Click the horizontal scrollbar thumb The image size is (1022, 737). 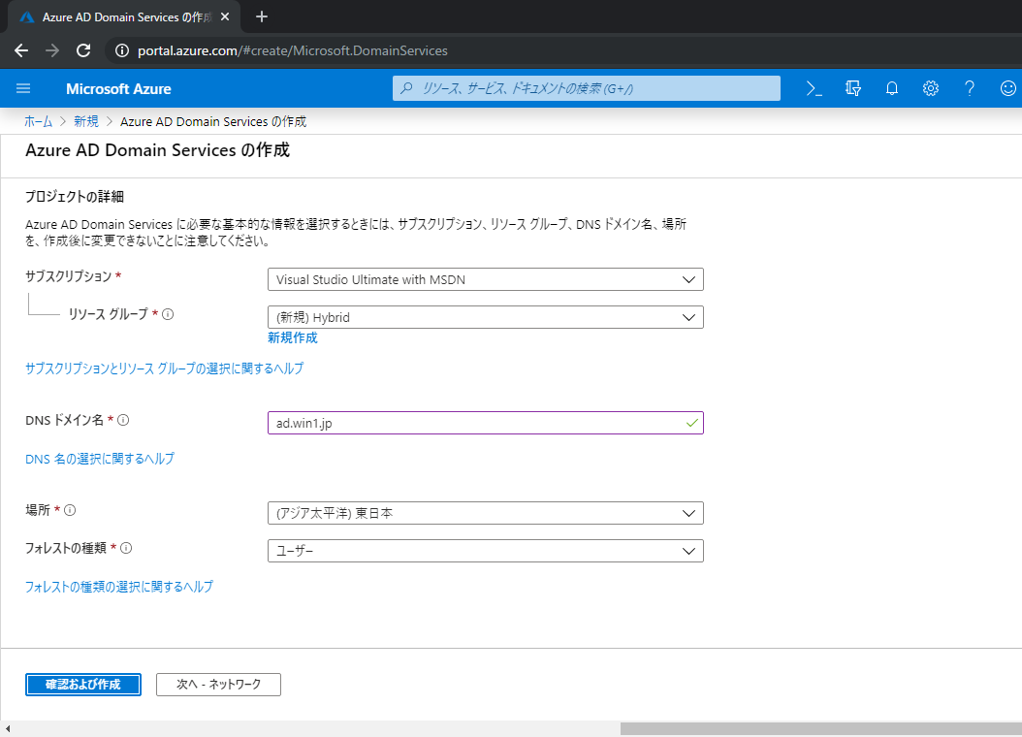point(821,728)
